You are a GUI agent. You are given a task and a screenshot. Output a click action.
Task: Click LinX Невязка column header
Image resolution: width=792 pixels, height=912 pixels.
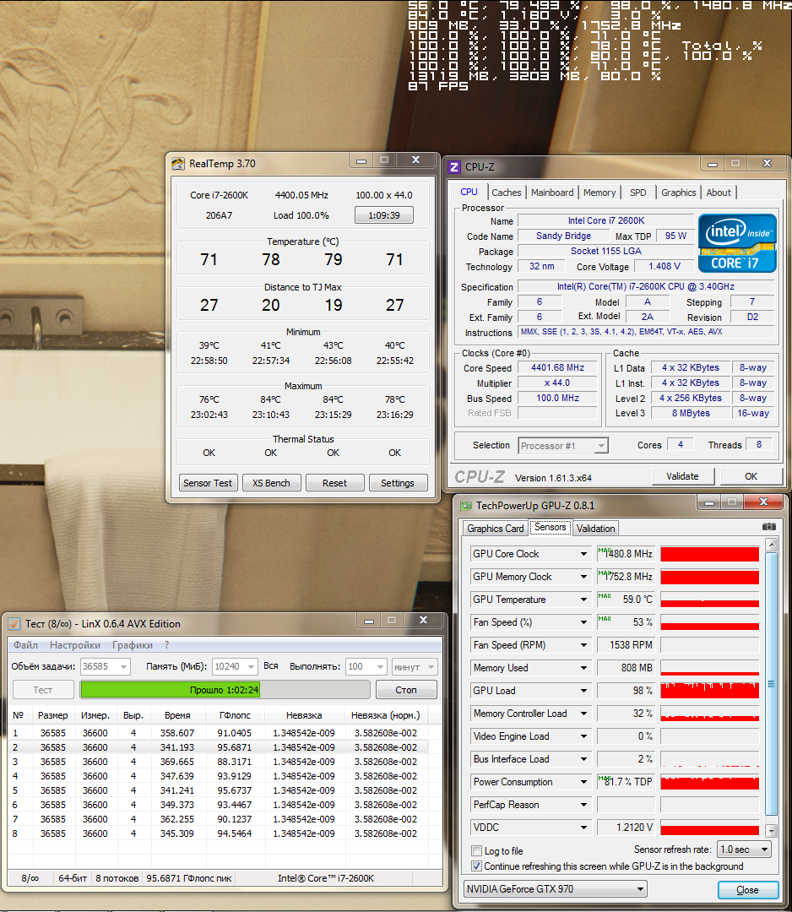[x=304, y=715]
